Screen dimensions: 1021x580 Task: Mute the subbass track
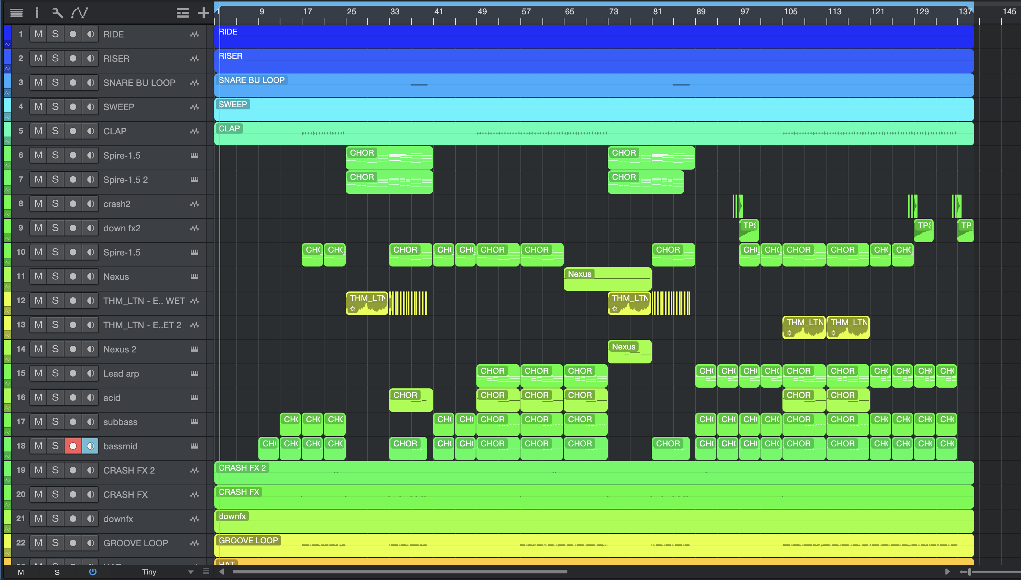tap(38, 421)
